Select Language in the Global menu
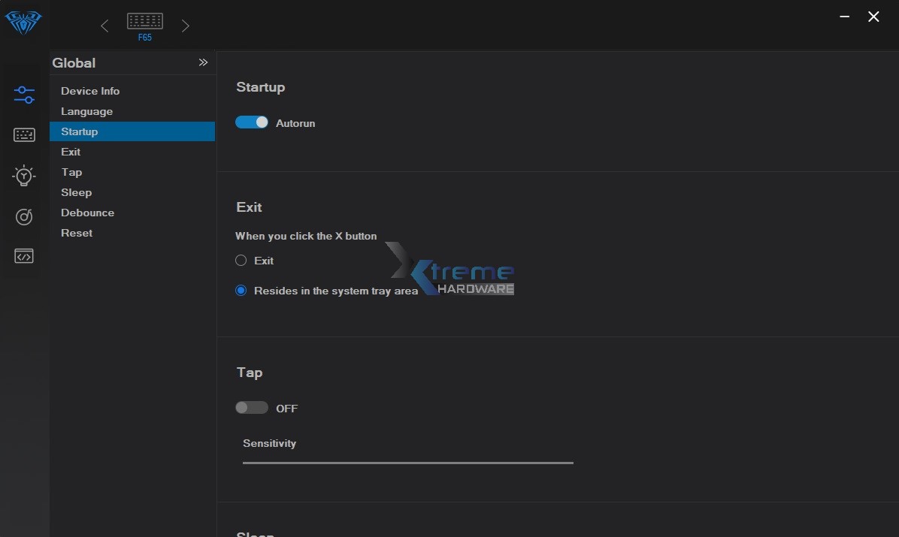The image size is (899, 537). pyautogui.click(x=86, y=111)
